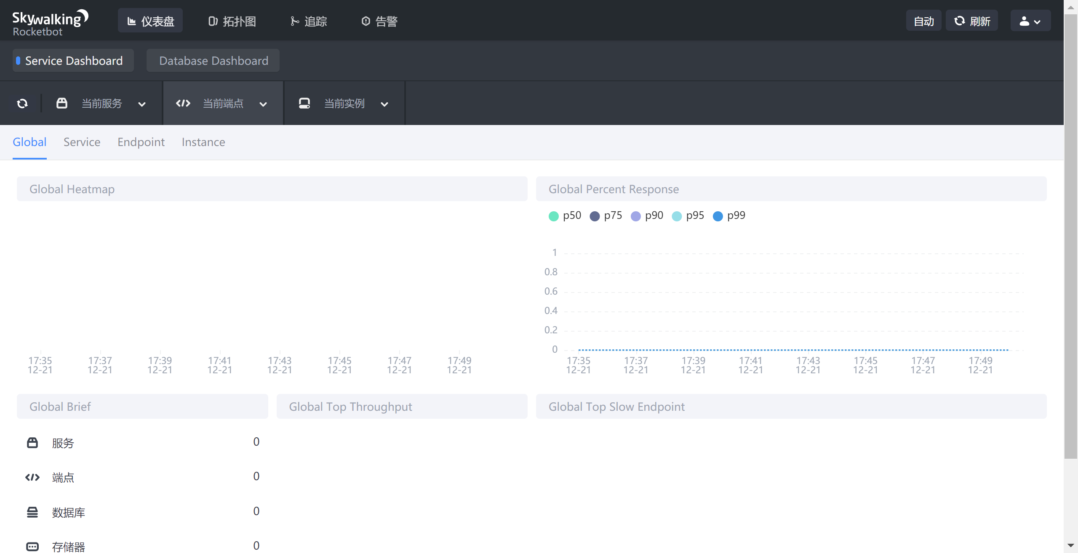This screenshot has height=553, width=1078.
Task: Toggle the p90 legend series
Action: [647, 215]
